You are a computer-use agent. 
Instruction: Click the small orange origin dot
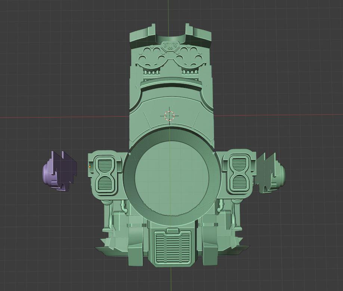click(x=90, y=167)
